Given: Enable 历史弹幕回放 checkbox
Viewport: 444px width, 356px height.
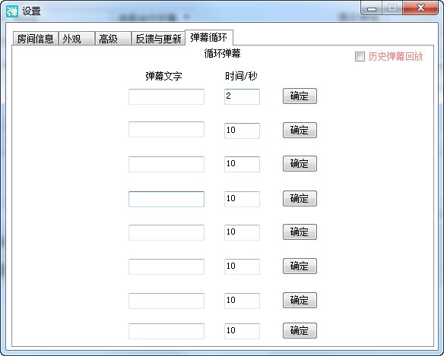Looking at the screenshot, I should 360,57.
